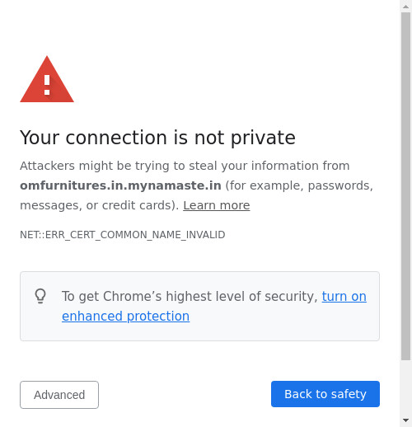This screenshot has width=412, height=427.
Task: Go Back to safety
Action: click(x=325, y=394)
